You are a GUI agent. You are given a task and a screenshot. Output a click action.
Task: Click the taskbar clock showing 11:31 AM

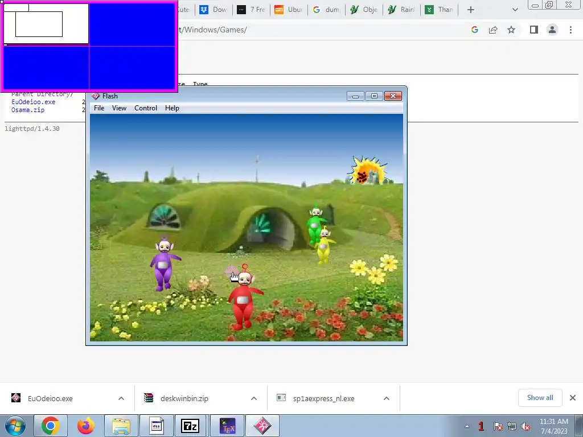(x=553, y=426)
